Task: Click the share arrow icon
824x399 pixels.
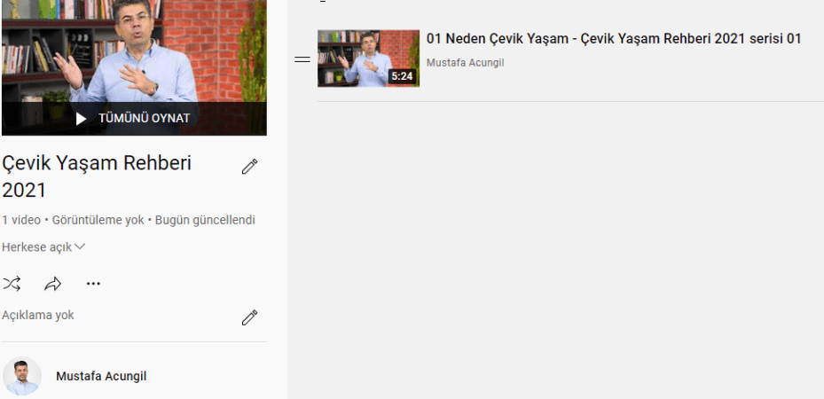Action: [x=52, y=284]
